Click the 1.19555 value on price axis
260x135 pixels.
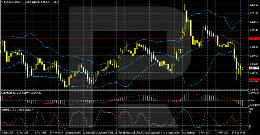point(253,22)
